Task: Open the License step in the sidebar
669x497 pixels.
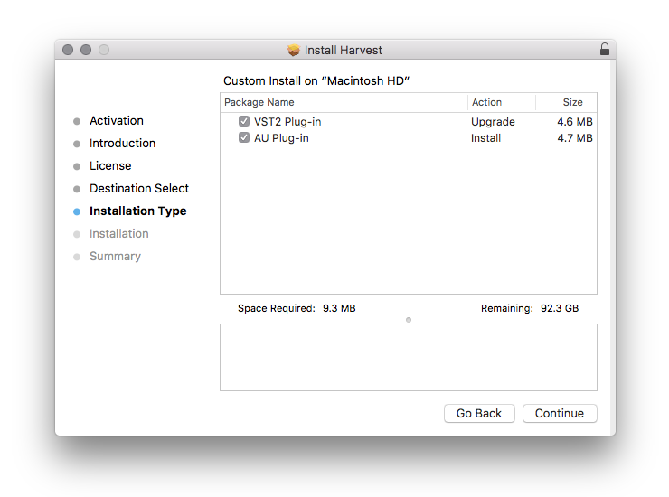Action: point(110,166)
